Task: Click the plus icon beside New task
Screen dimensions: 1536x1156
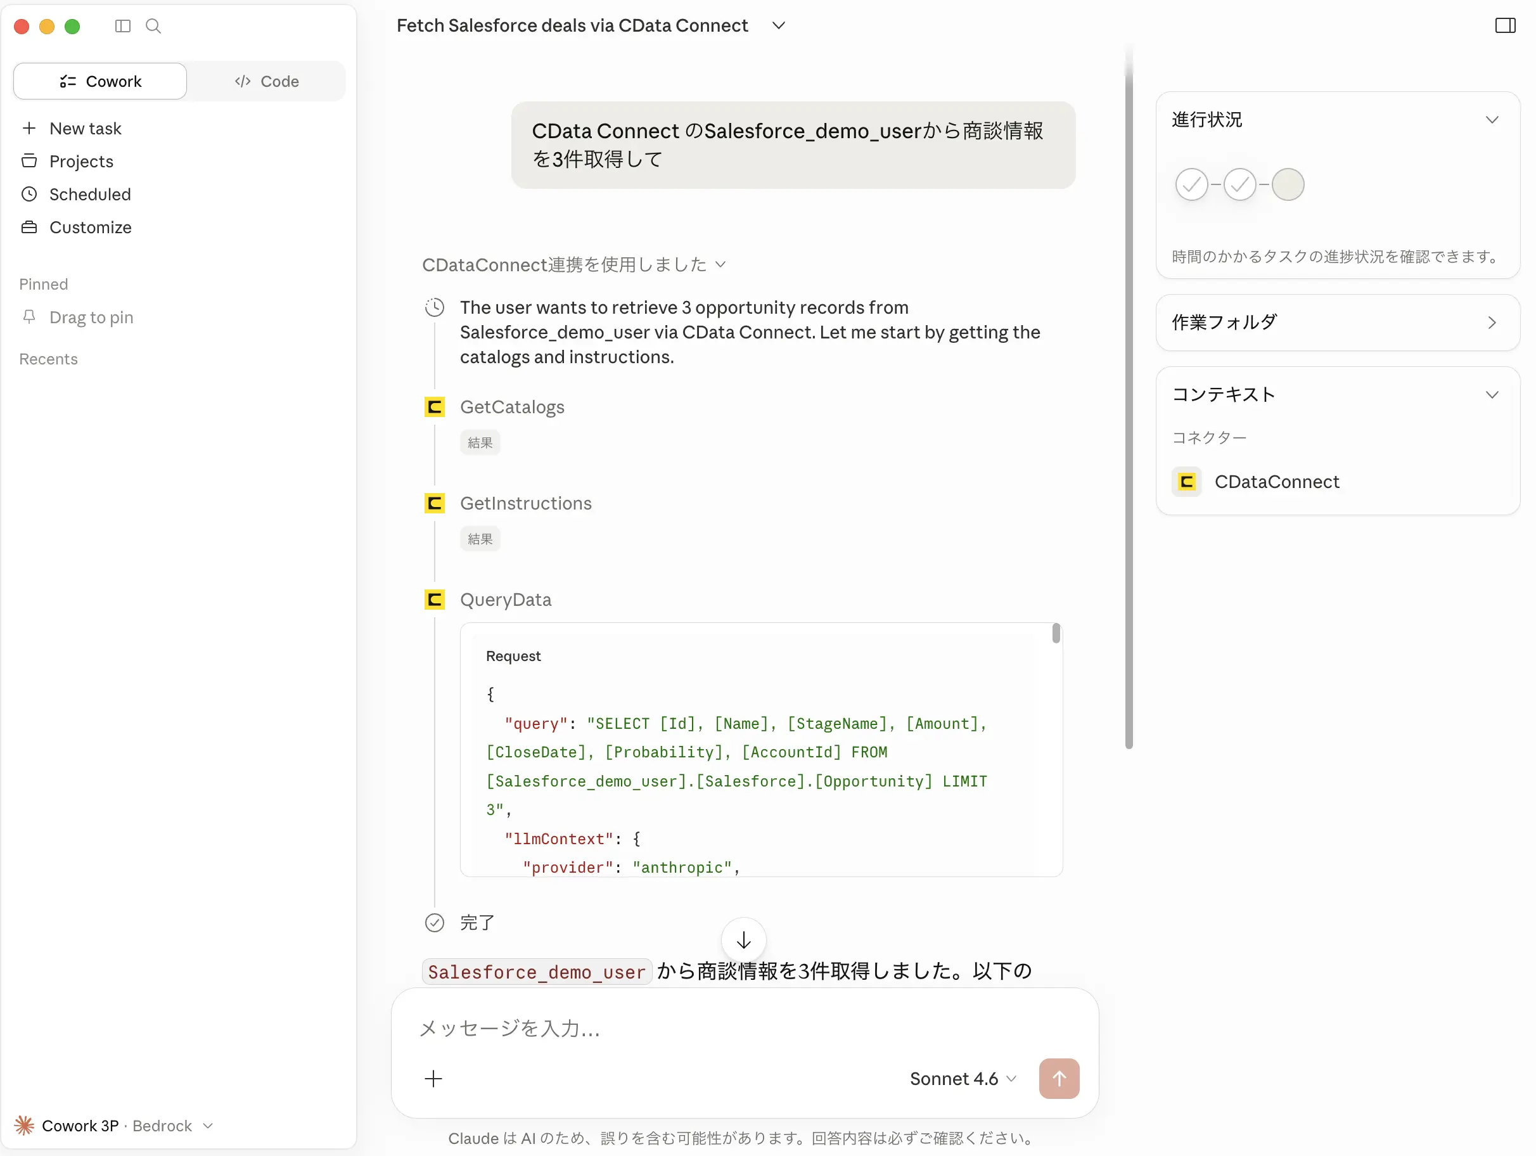Action: tap(29, 128)
